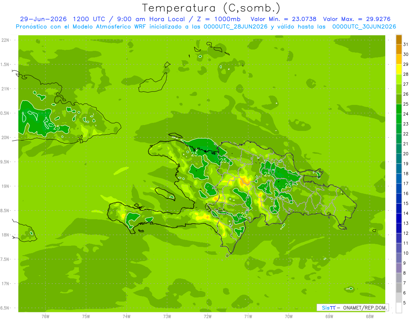Pick the dark blue legend band between 13 and 14
Screen dimensions: 415x321
(399, 218)
